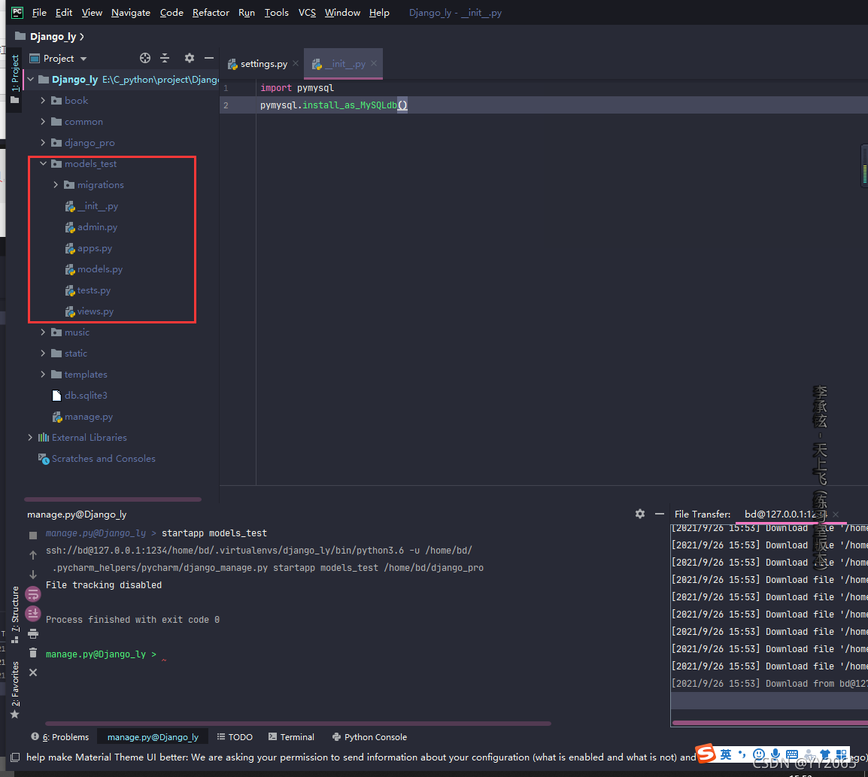Click the up arrow in console toolbar
This screenshot has height=777, width=868.
[33, 554]
